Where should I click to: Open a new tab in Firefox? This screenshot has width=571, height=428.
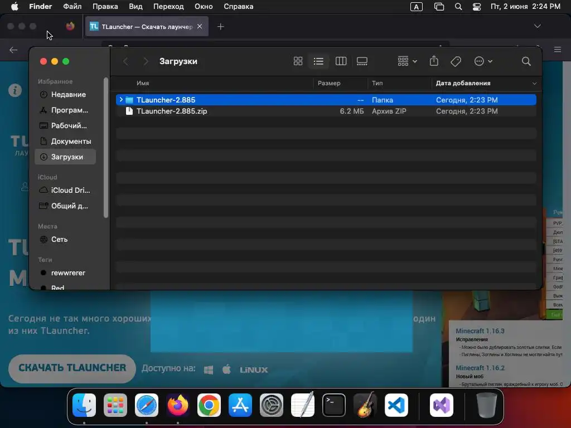coord(220,27)
